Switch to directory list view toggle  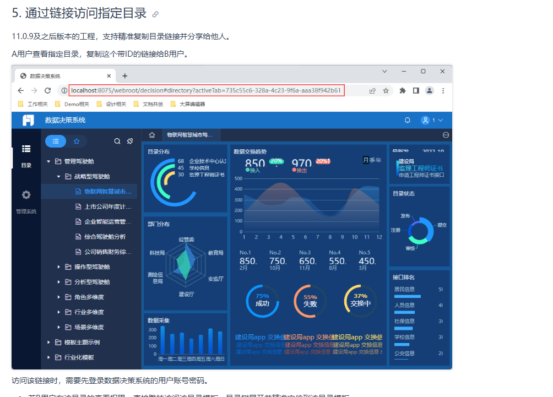click(x=56, y=142)
